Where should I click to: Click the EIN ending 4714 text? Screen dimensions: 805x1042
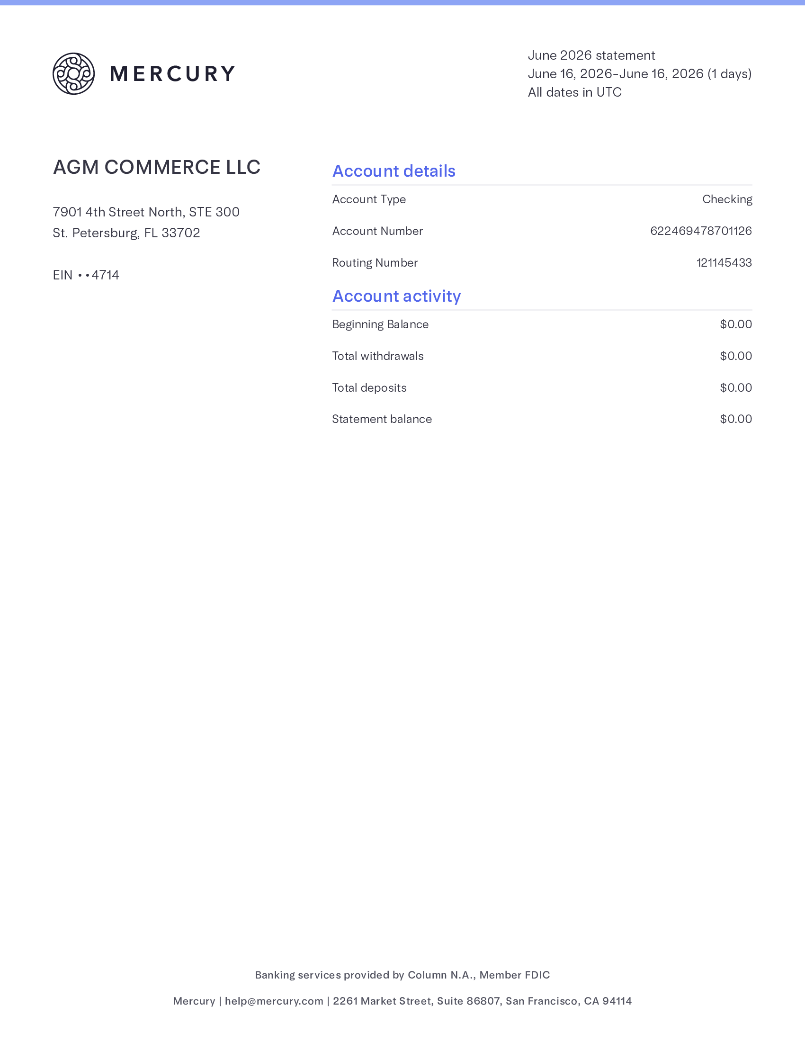click(x=86, y=275)
